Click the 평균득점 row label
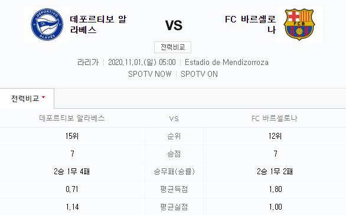The height and width of the screenshot is (215, 346). click(x=174, y=189)
